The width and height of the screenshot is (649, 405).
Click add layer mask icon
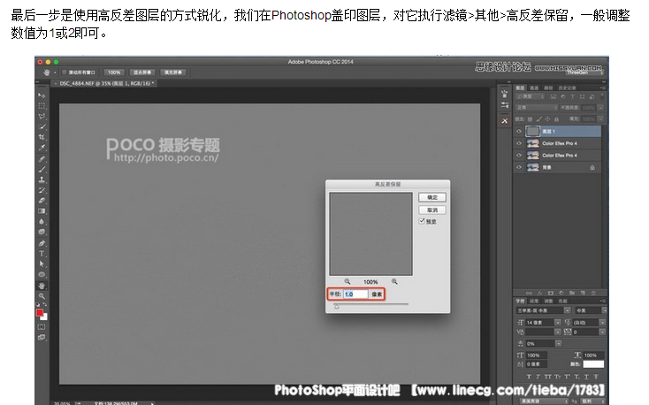(550, 293)
